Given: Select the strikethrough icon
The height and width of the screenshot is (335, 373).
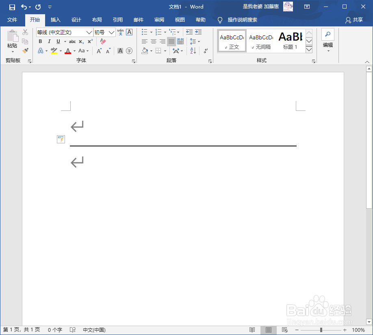Looking at the screenshot, I should (72, 41).
